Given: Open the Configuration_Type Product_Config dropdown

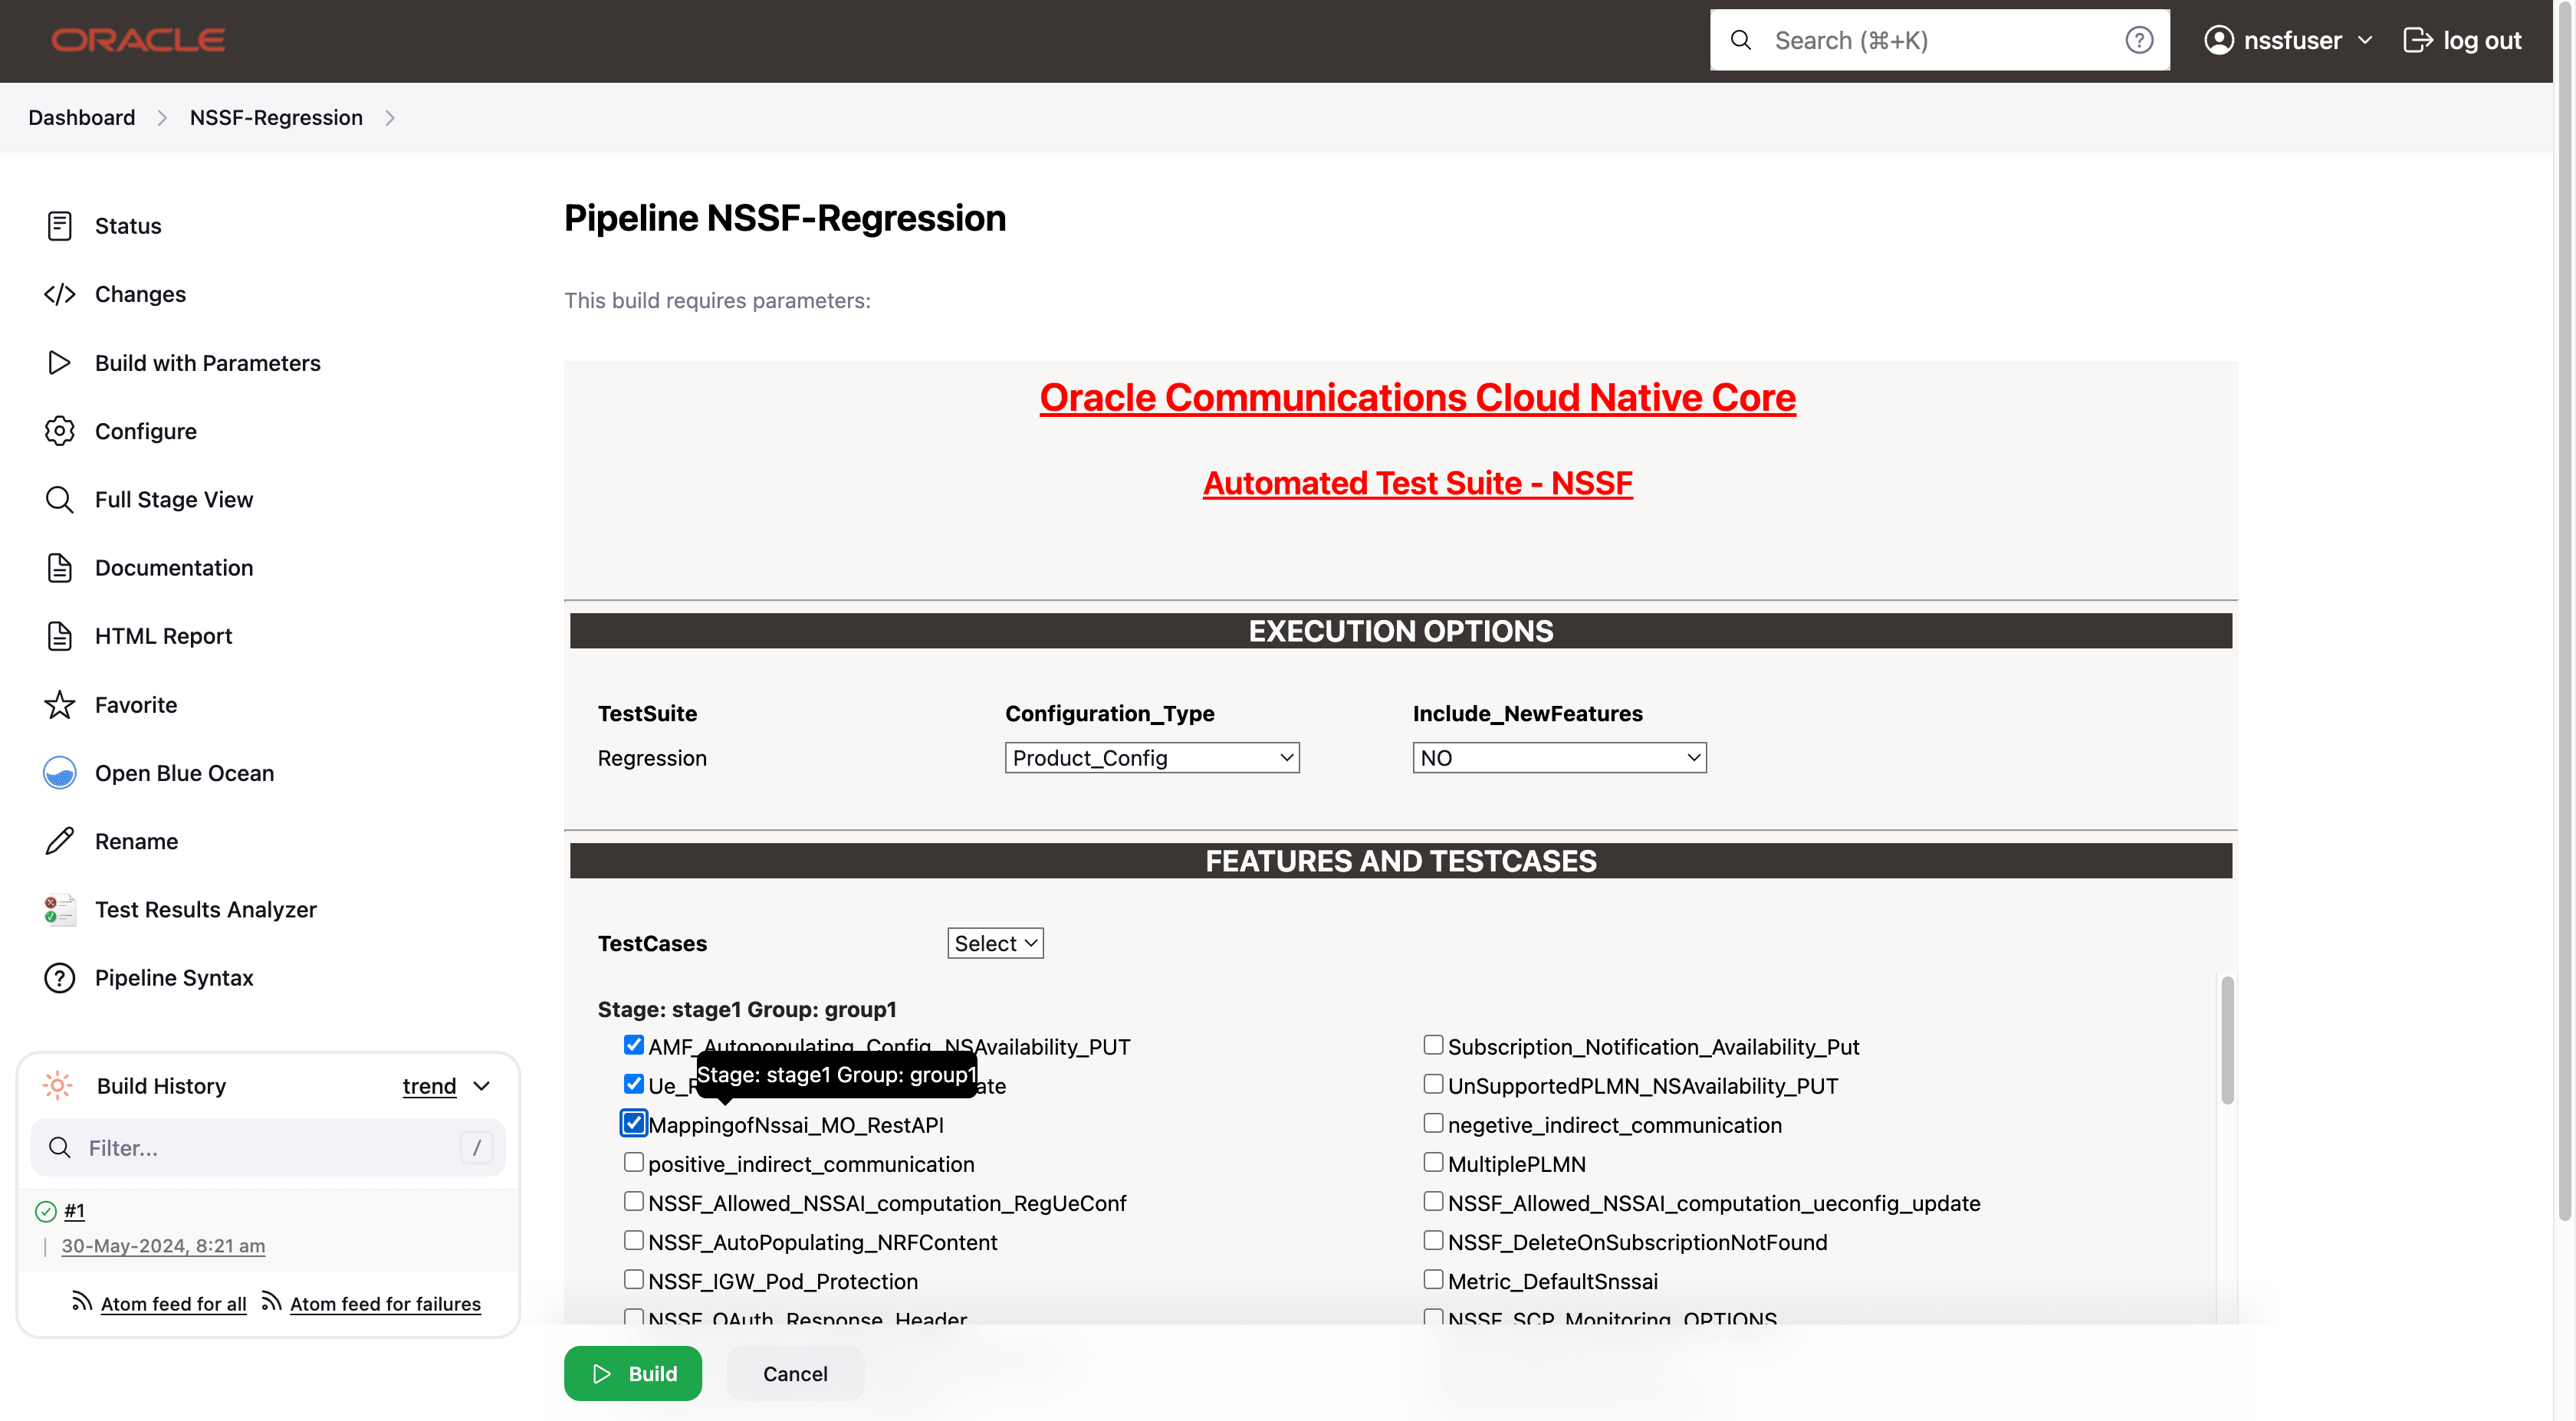Looking at the screenshot, I should 1151,758.
